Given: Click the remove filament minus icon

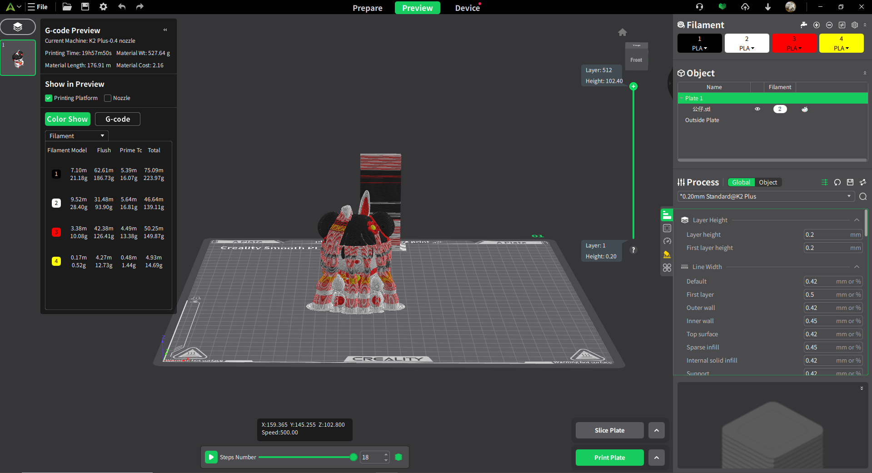Looking at the screenshot, I should click(829, 25).
